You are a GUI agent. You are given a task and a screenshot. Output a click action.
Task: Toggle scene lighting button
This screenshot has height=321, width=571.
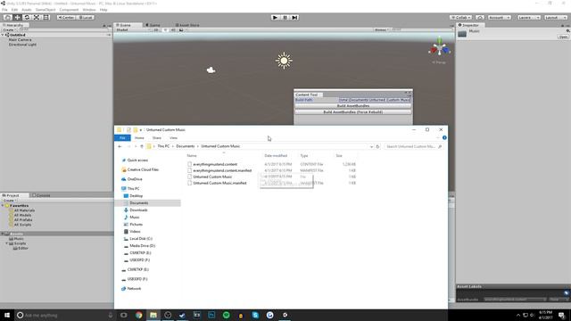click(x=165, y=29)
